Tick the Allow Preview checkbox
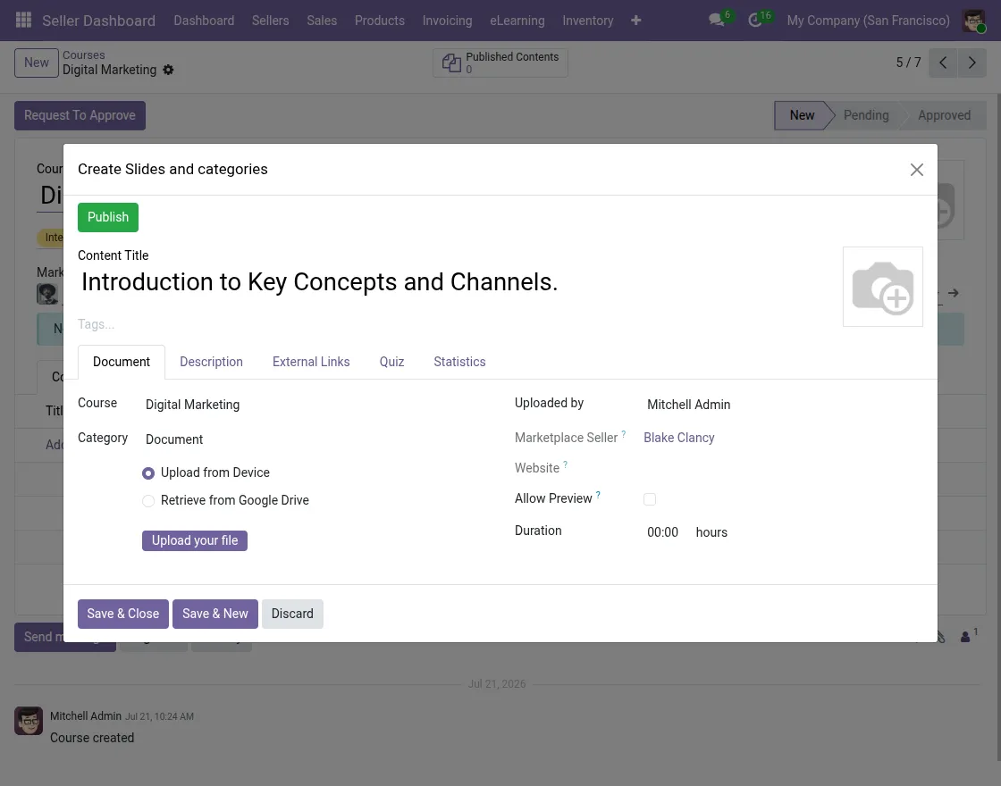Screen dimensions: 1001x786 point(649,499)
